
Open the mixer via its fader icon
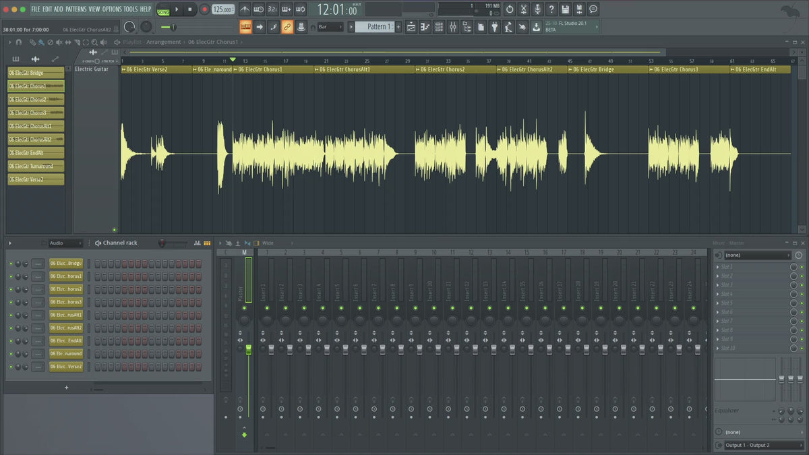click(x=452, y=27)
